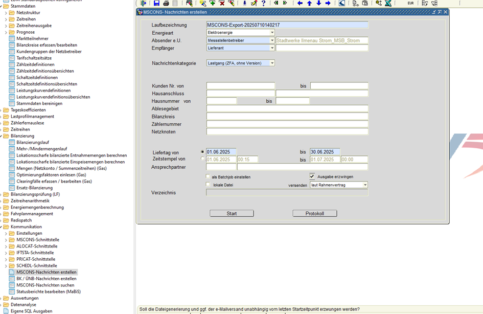Expand the MSCONS-Schnittstelle folder
483x314 pixels.
coord(6,240)
